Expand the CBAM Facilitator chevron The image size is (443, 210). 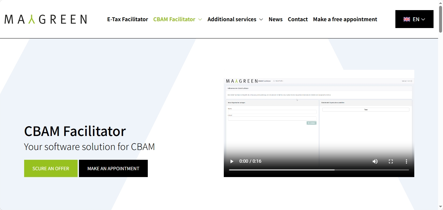coord(200,20)
